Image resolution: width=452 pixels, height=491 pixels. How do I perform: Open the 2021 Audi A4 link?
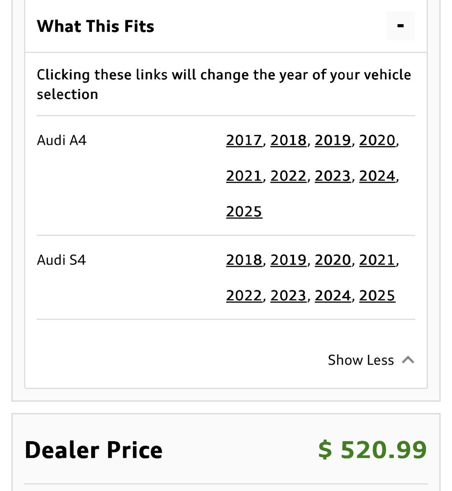pos(244,176)
